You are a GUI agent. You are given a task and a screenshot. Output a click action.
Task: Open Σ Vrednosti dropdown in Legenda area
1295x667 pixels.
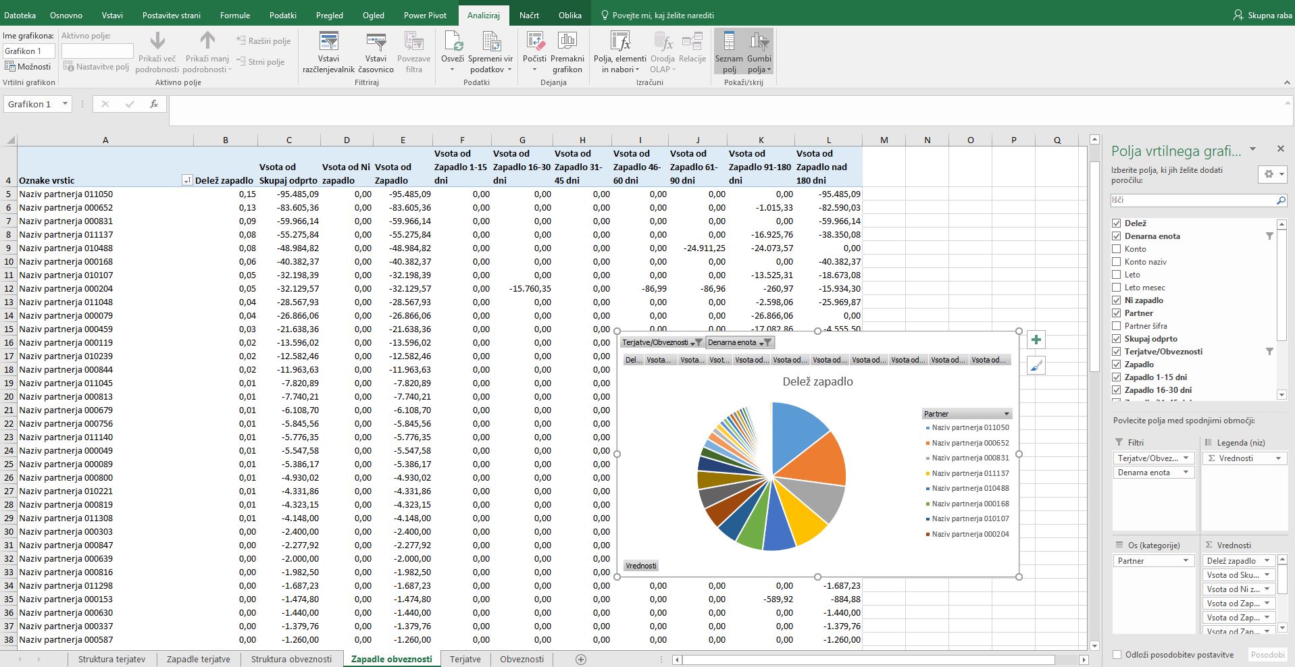point(1278,458)
